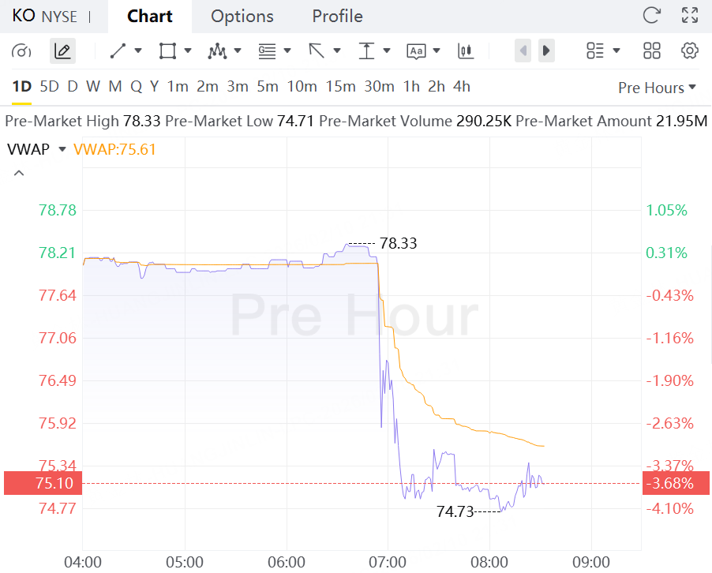712x573 pixels.
Task: Switch to the Profile tab
Action: pos(337,16)
